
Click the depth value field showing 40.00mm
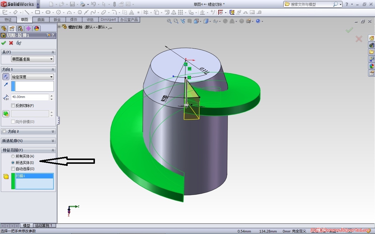[30, 97]
